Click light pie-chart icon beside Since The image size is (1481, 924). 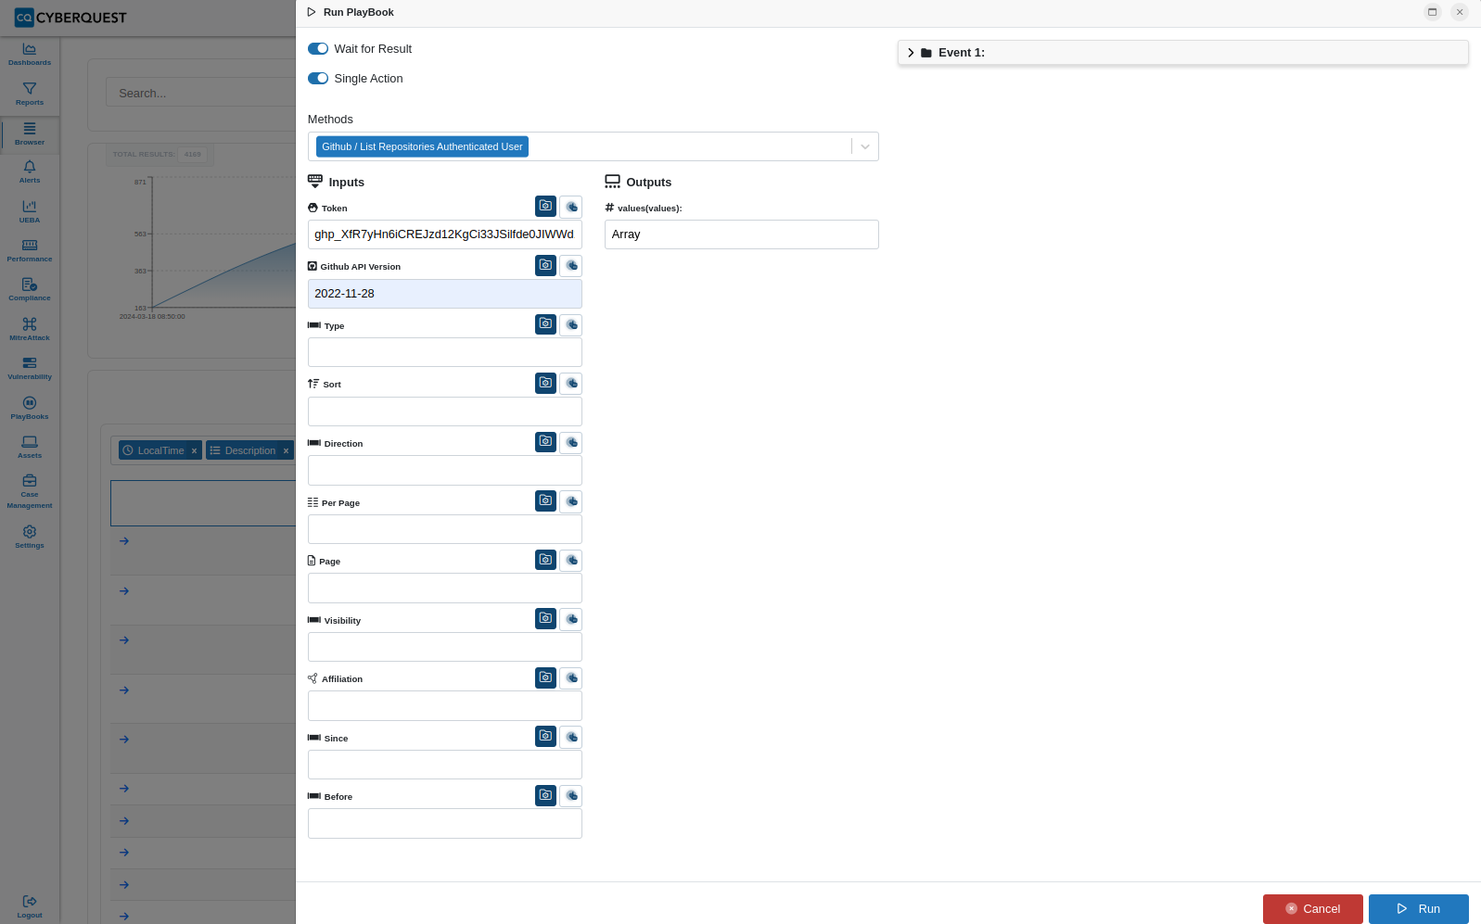point(571,736)
